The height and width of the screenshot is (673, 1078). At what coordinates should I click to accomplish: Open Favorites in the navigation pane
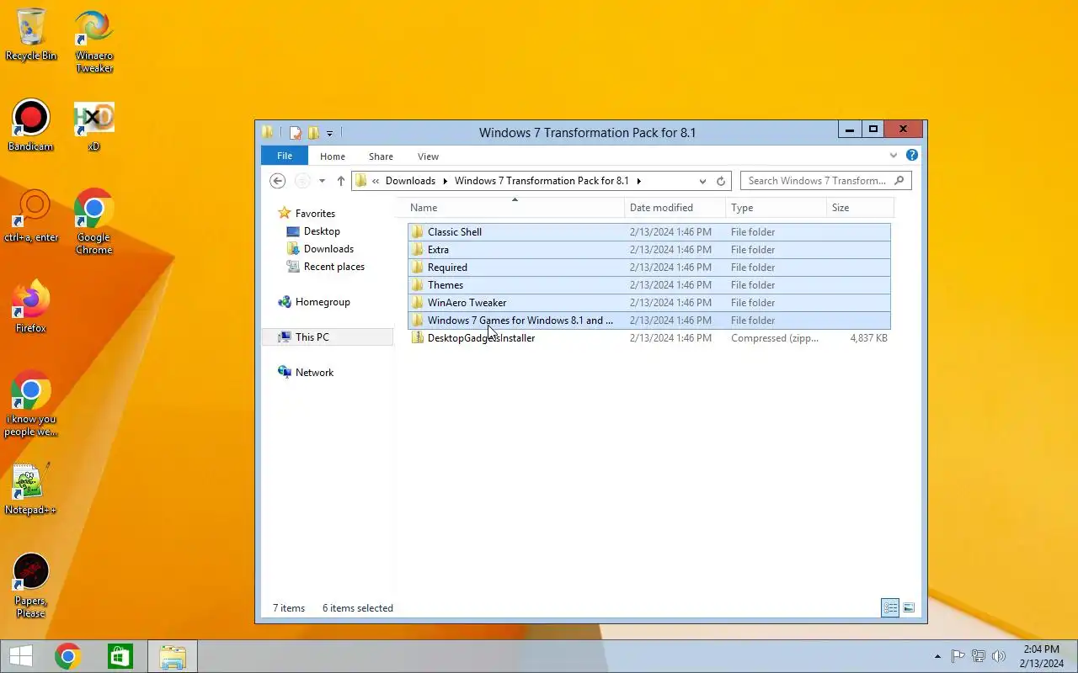[x=315, y=214]
